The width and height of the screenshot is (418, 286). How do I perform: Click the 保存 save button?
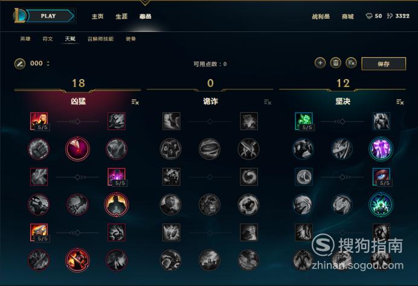click(384, 64)
